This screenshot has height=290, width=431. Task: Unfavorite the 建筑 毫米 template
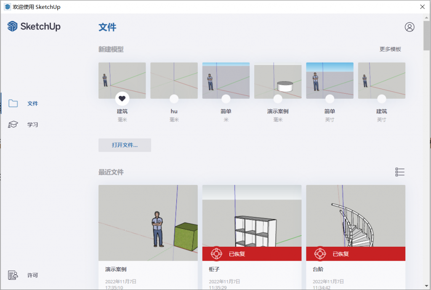tap(122, 99)
